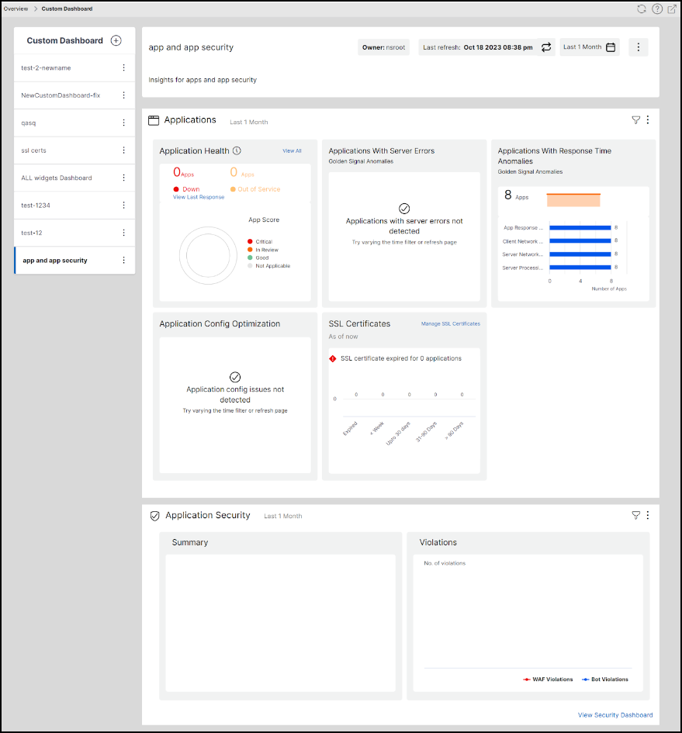
Task: Toggle Critical legend in App Score
Action: point(260,242)
